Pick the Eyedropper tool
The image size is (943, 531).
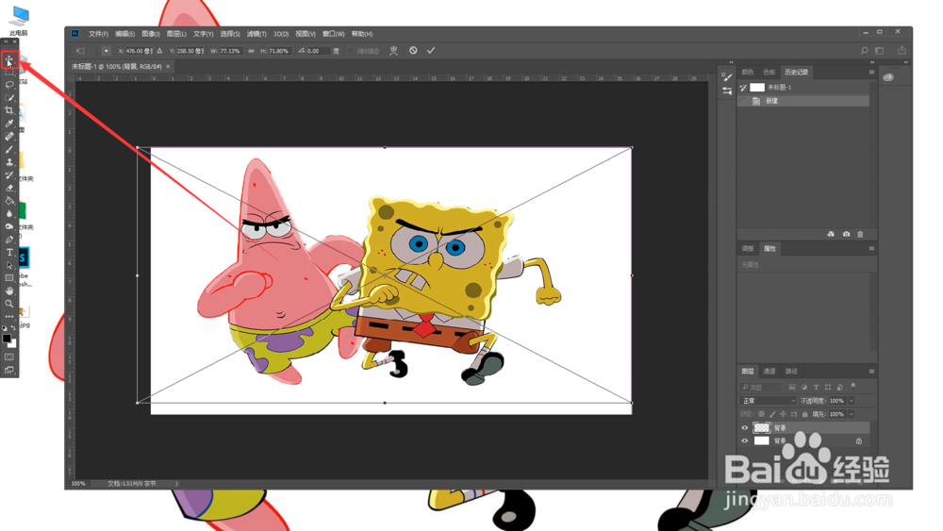(9, 124)
